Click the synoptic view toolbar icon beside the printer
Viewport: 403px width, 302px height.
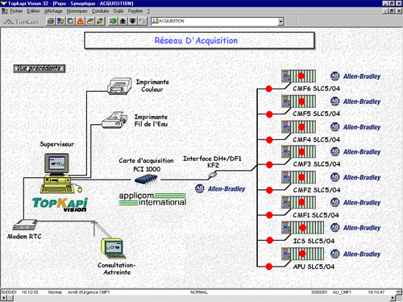pyautogui.click(x=60, y=21)
